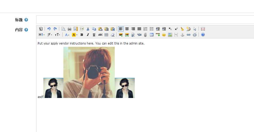Toggle underline formatting
This screenshot has width=254, height=132.
(94, 35)
